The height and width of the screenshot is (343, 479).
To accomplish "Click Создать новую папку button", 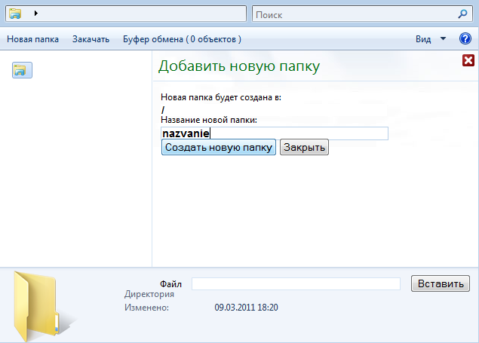I will click(219, 147).
